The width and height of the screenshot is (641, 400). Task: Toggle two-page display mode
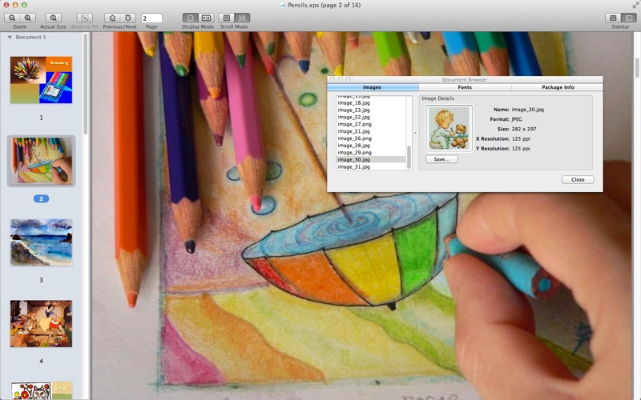(x=206, y=18)
